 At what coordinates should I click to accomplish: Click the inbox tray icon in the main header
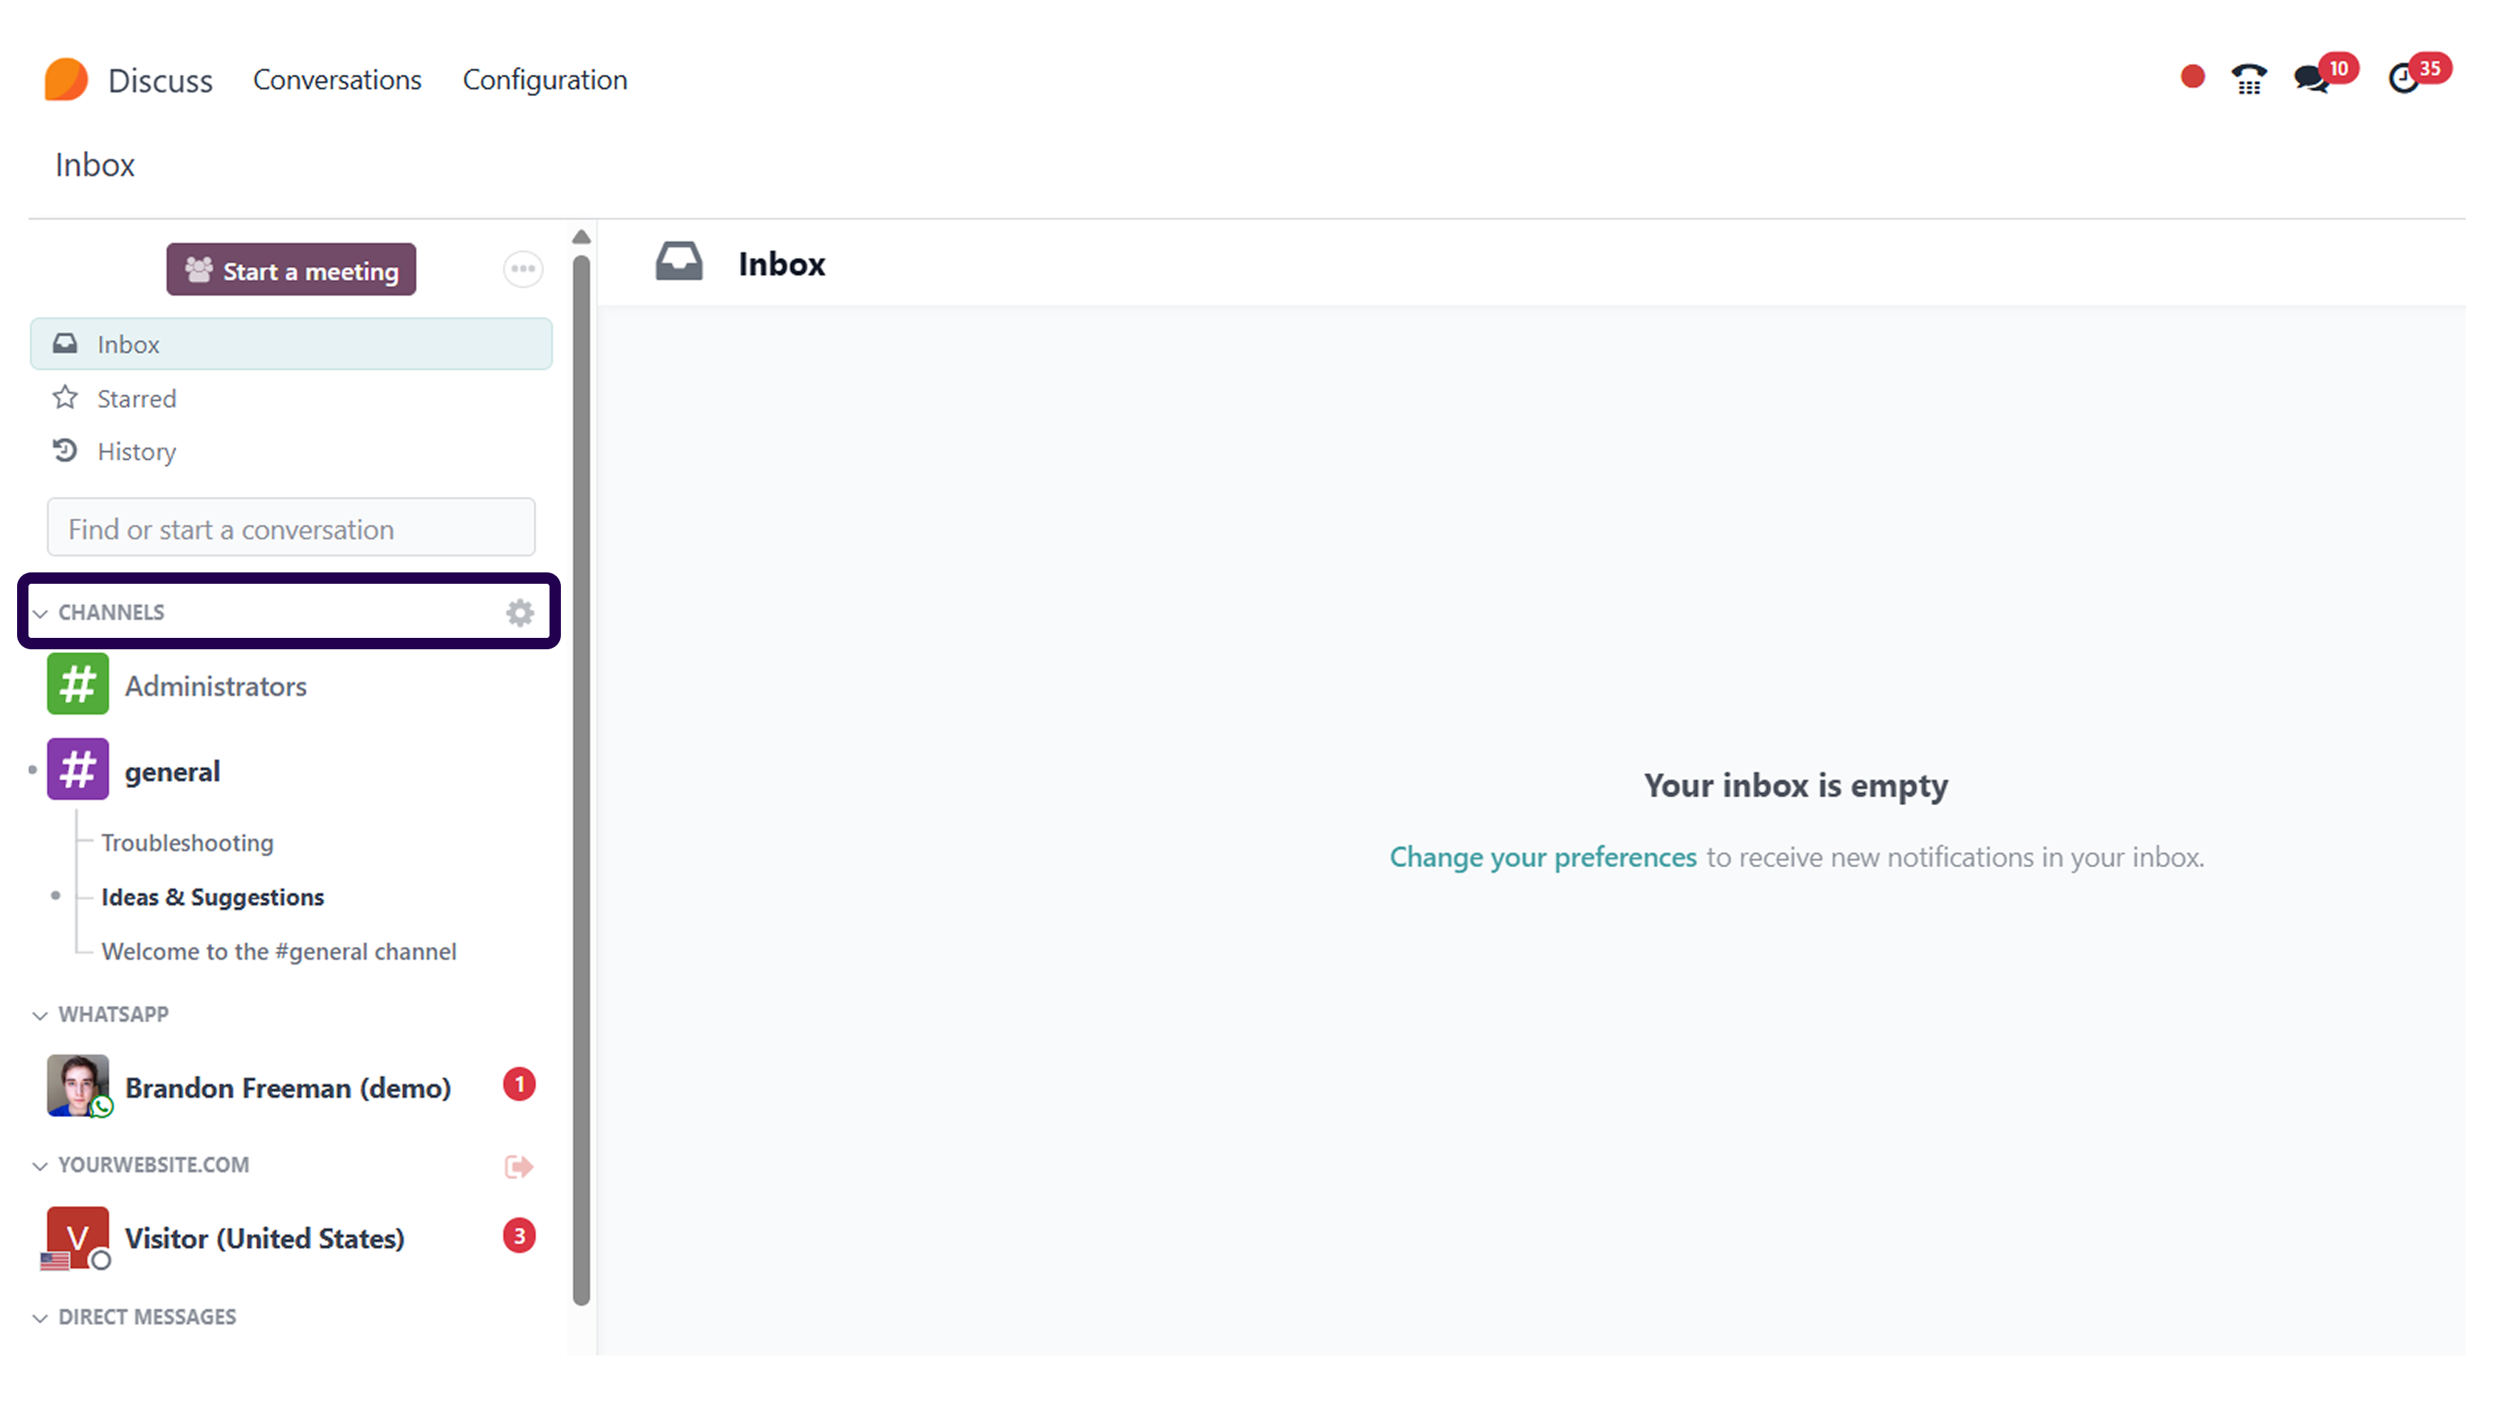[x=679, y=263]
